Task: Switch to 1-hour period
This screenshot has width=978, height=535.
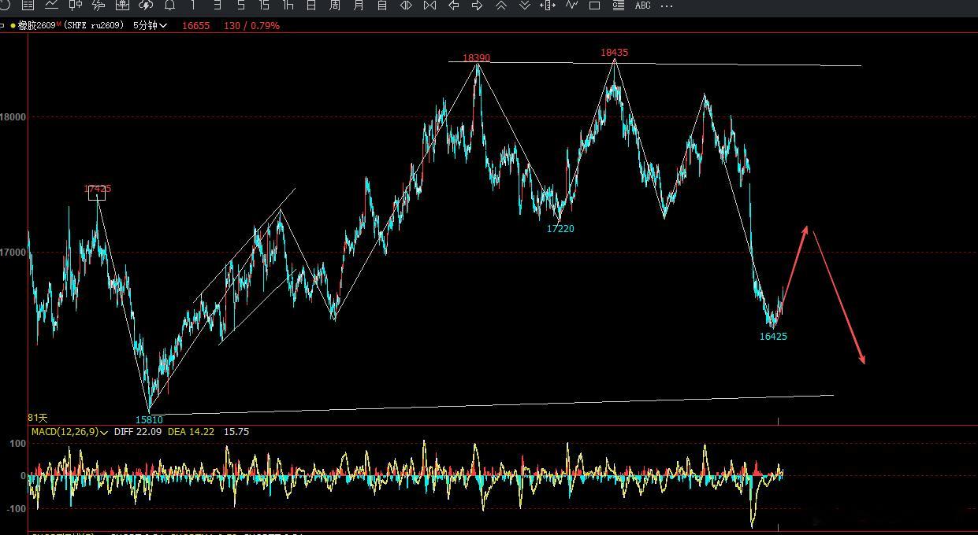Action: [288, 6]
